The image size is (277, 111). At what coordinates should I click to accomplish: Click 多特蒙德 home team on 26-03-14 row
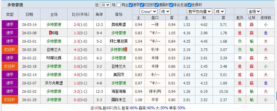click(x=54, y=24)
